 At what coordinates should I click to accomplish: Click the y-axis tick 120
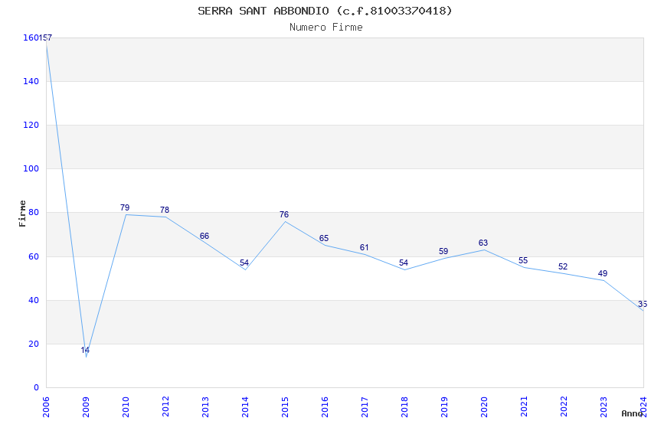point(31,125)
